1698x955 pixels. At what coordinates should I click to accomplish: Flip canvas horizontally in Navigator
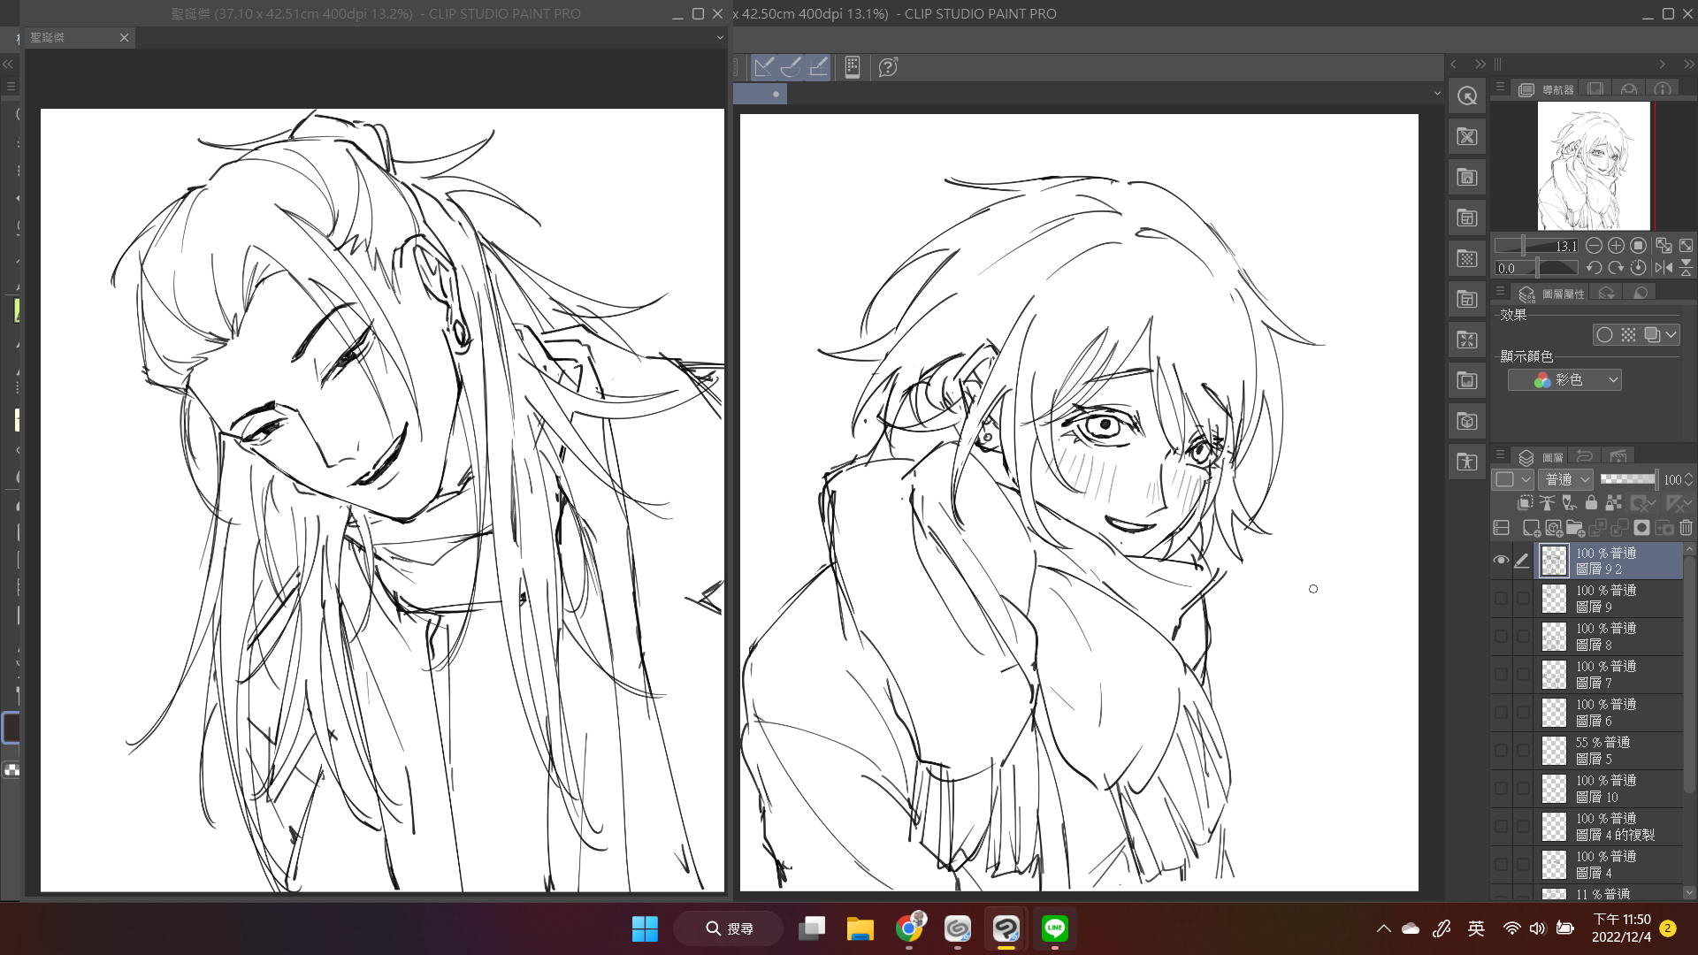(1664, 268)
